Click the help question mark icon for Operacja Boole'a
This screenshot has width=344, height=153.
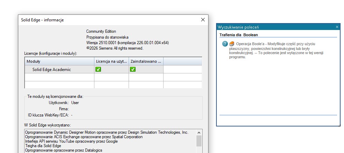pyautogui.click(x=225, y=44)
